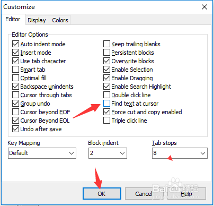The width and height of the screenshot is (214, 206).
Task: Click the Cancel button
Action: (144, 194)
